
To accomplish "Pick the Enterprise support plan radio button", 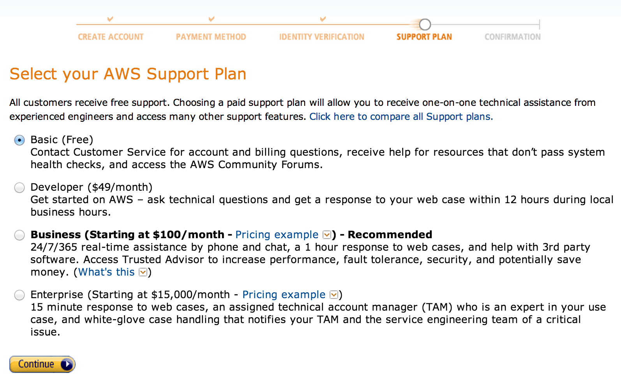I will pyautogui.click(x=19, y=295).
